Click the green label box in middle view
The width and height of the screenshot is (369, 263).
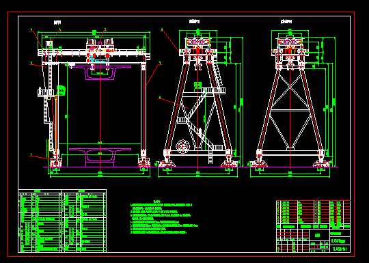click(x=197, y=85)
